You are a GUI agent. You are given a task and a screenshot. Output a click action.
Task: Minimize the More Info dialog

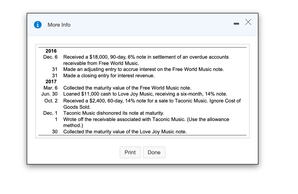236,24
